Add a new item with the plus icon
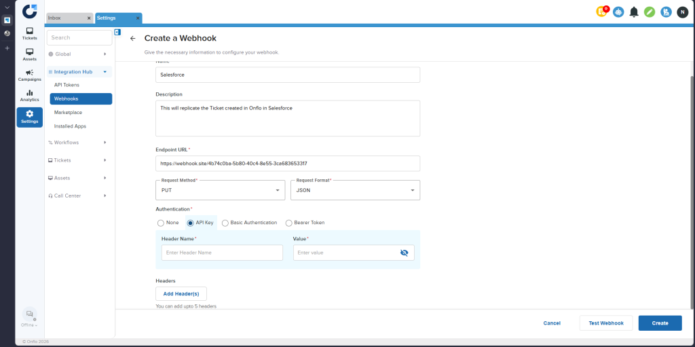This screenshot has width=695, height=347. tap(7, 48)
